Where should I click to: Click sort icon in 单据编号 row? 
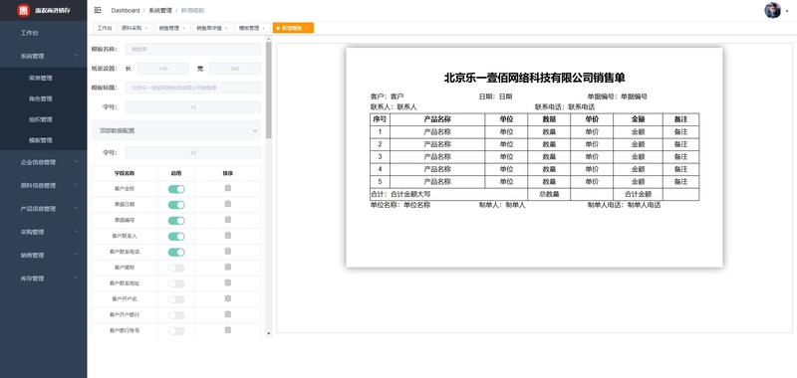[228, 220]
